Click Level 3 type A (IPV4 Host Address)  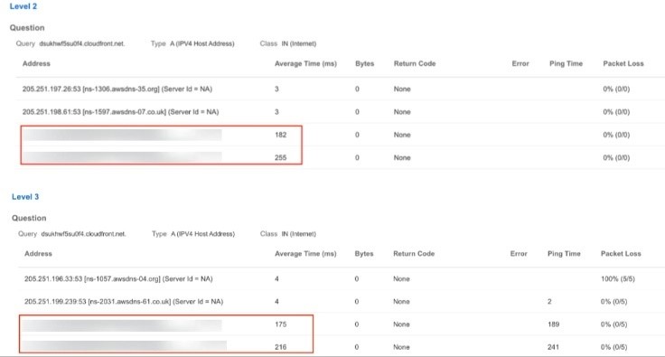point(202,234)
